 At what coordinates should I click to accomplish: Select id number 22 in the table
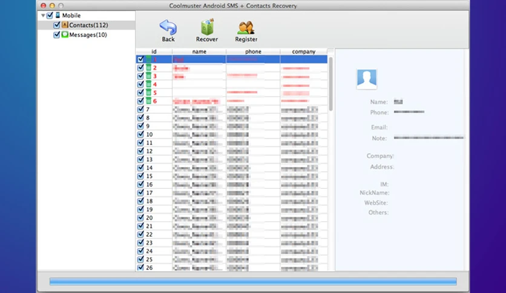(x=149, y=234)
